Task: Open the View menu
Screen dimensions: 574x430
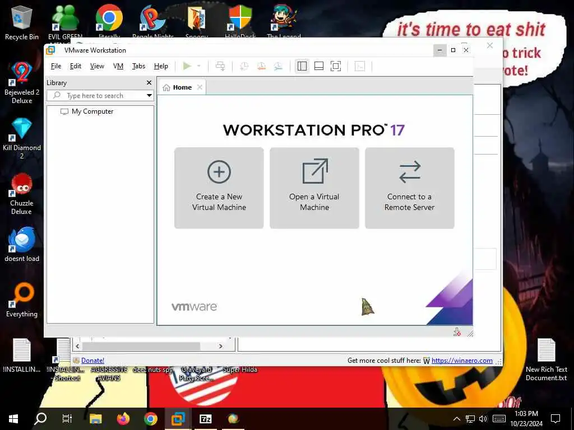Action: pos(97,66)
